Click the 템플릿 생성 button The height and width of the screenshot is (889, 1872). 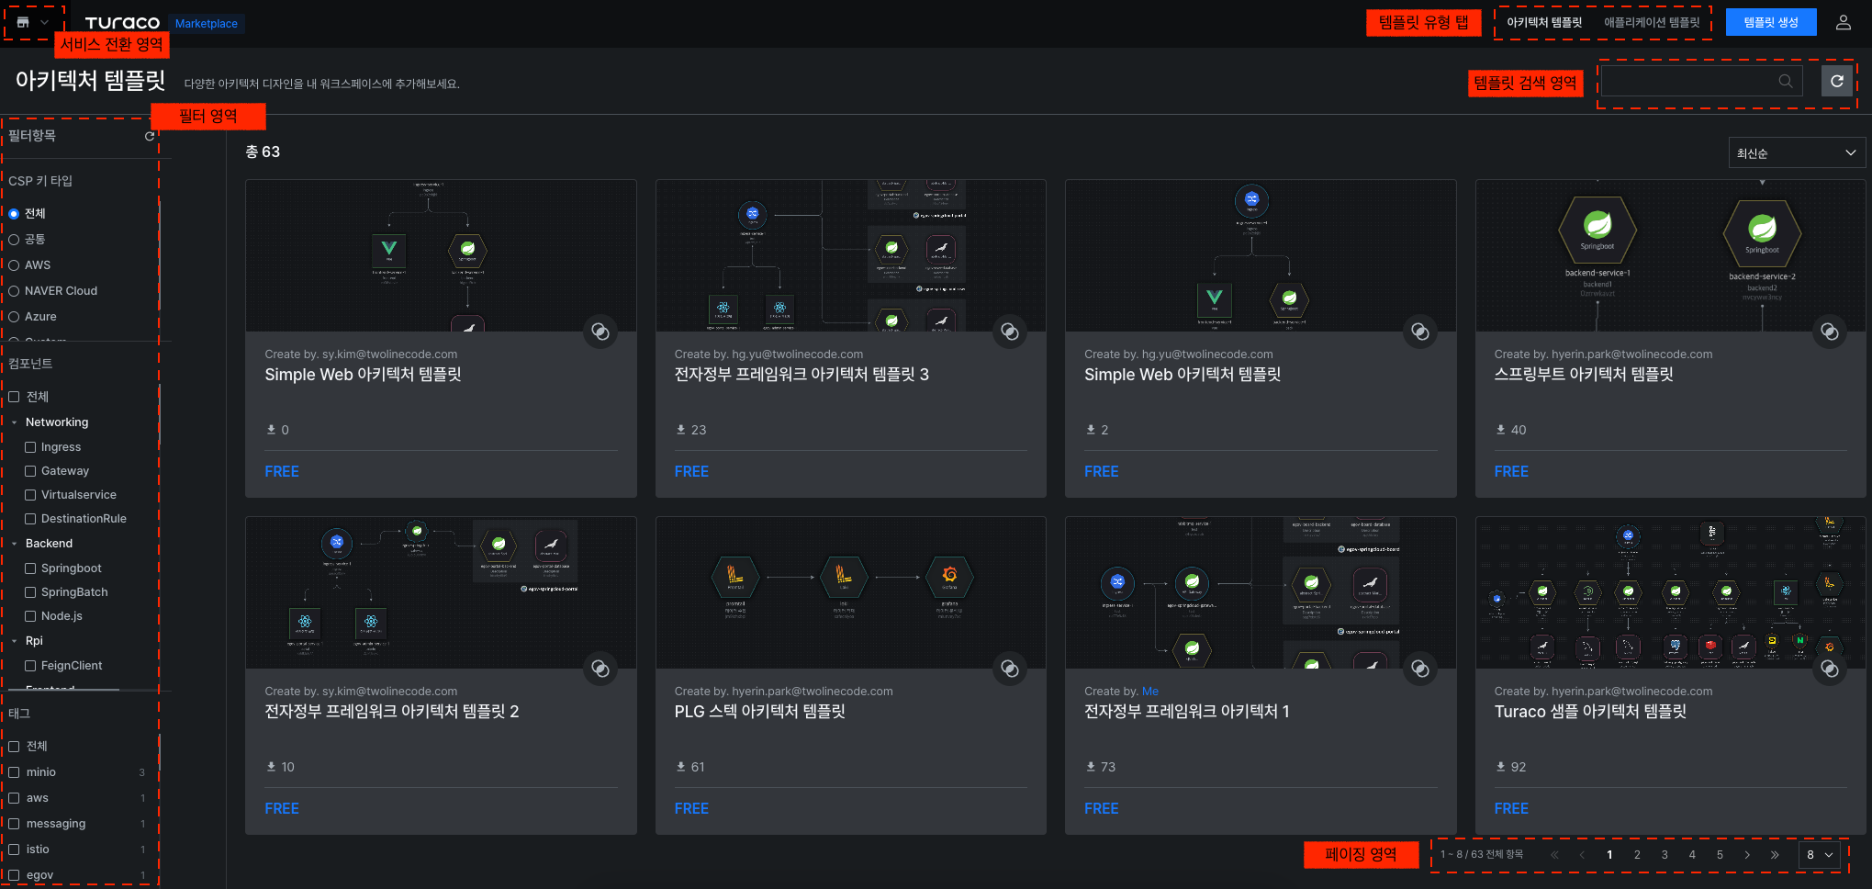(x=1771, y=23)
